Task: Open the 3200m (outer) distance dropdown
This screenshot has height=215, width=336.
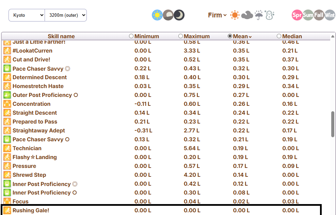Action: point(66,15)
